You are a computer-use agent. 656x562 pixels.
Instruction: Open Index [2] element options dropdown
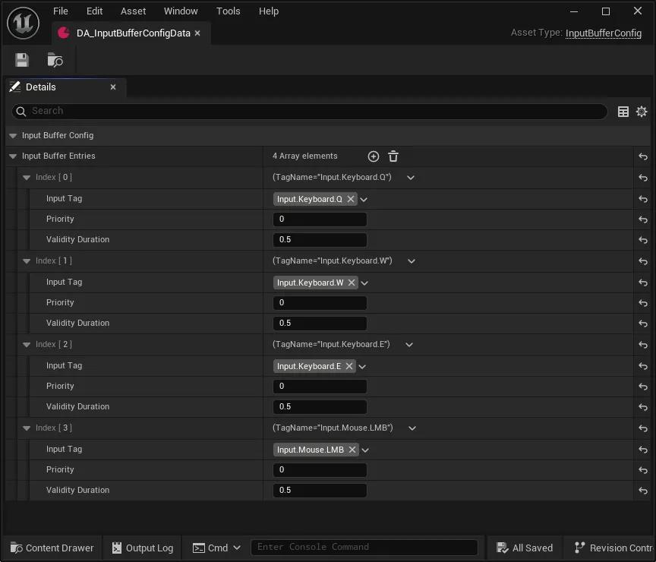(409, 345)
